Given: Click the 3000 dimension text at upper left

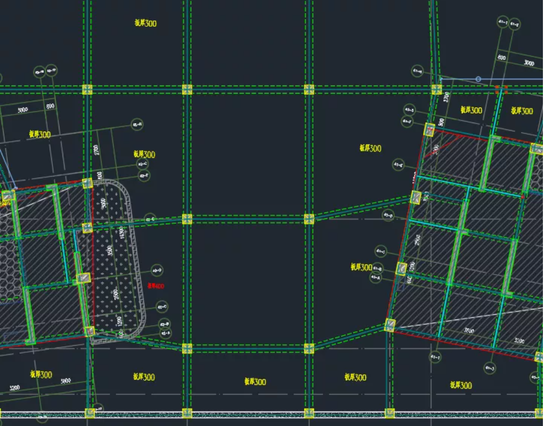Looking at the screenshot, I should [22, 110].
